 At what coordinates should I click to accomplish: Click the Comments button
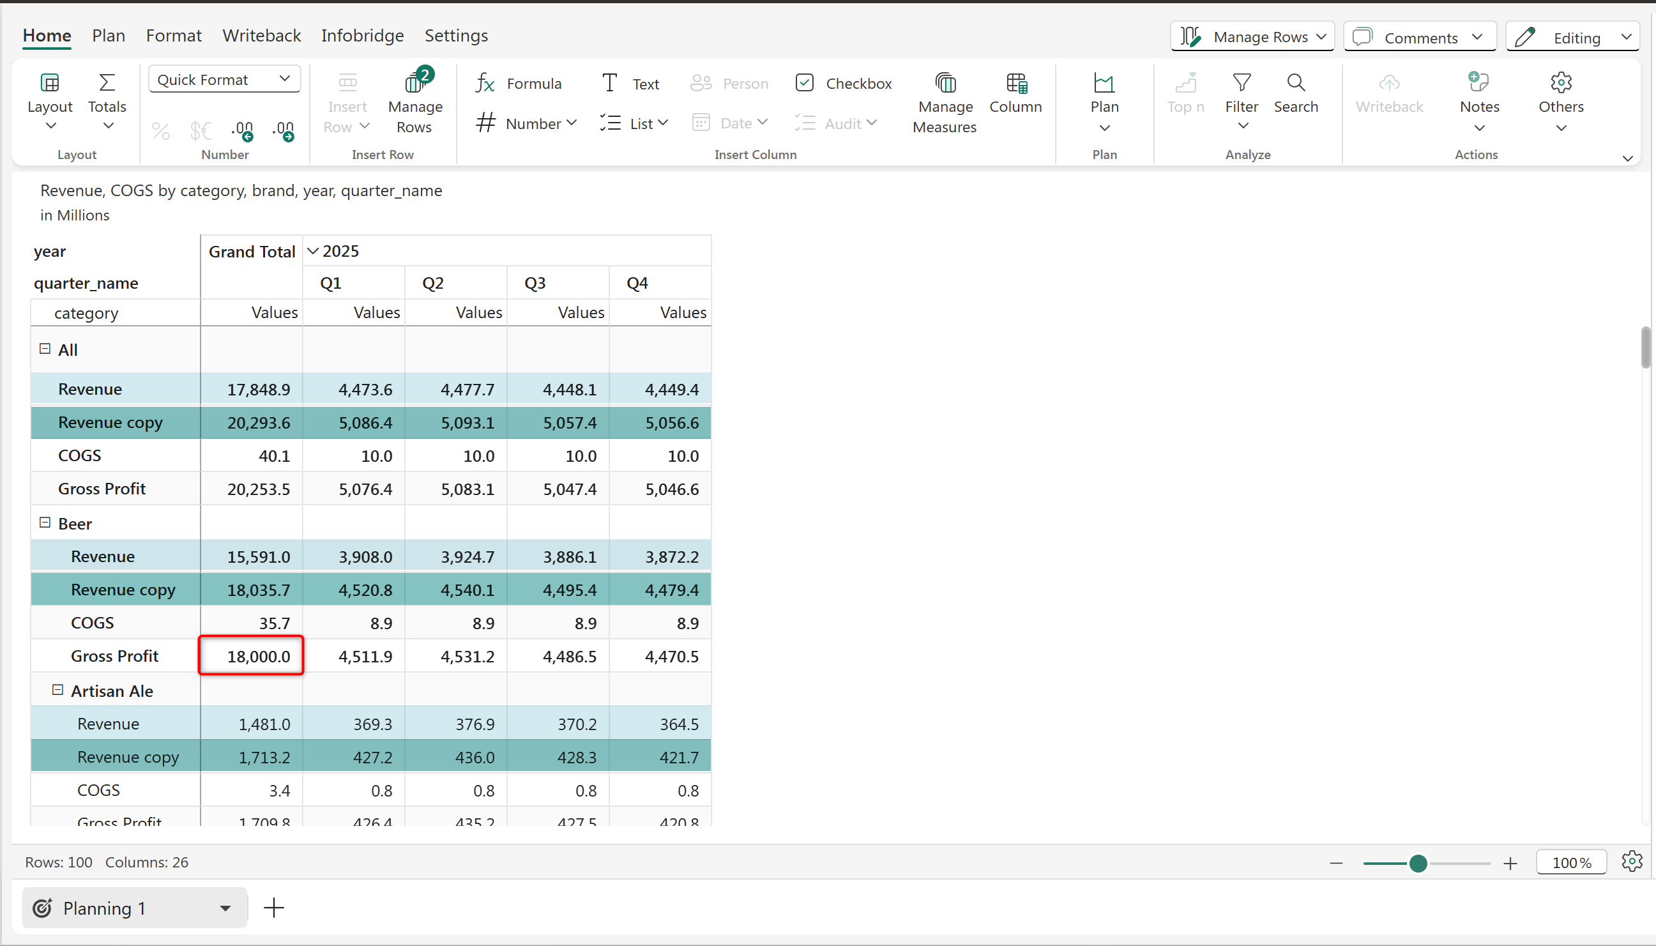(x=1420, y=37)
